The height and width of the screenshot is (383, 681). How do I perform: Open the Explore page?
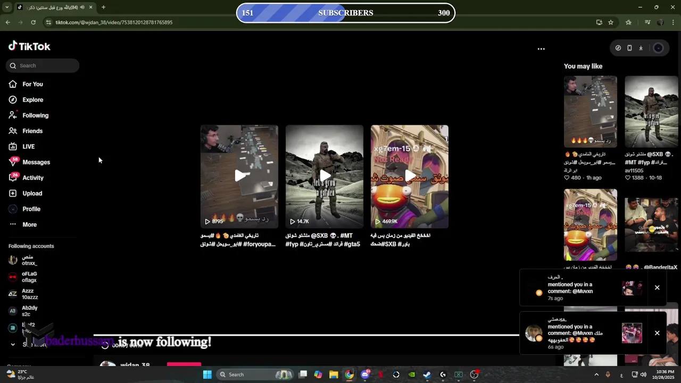tap(26, 99)
